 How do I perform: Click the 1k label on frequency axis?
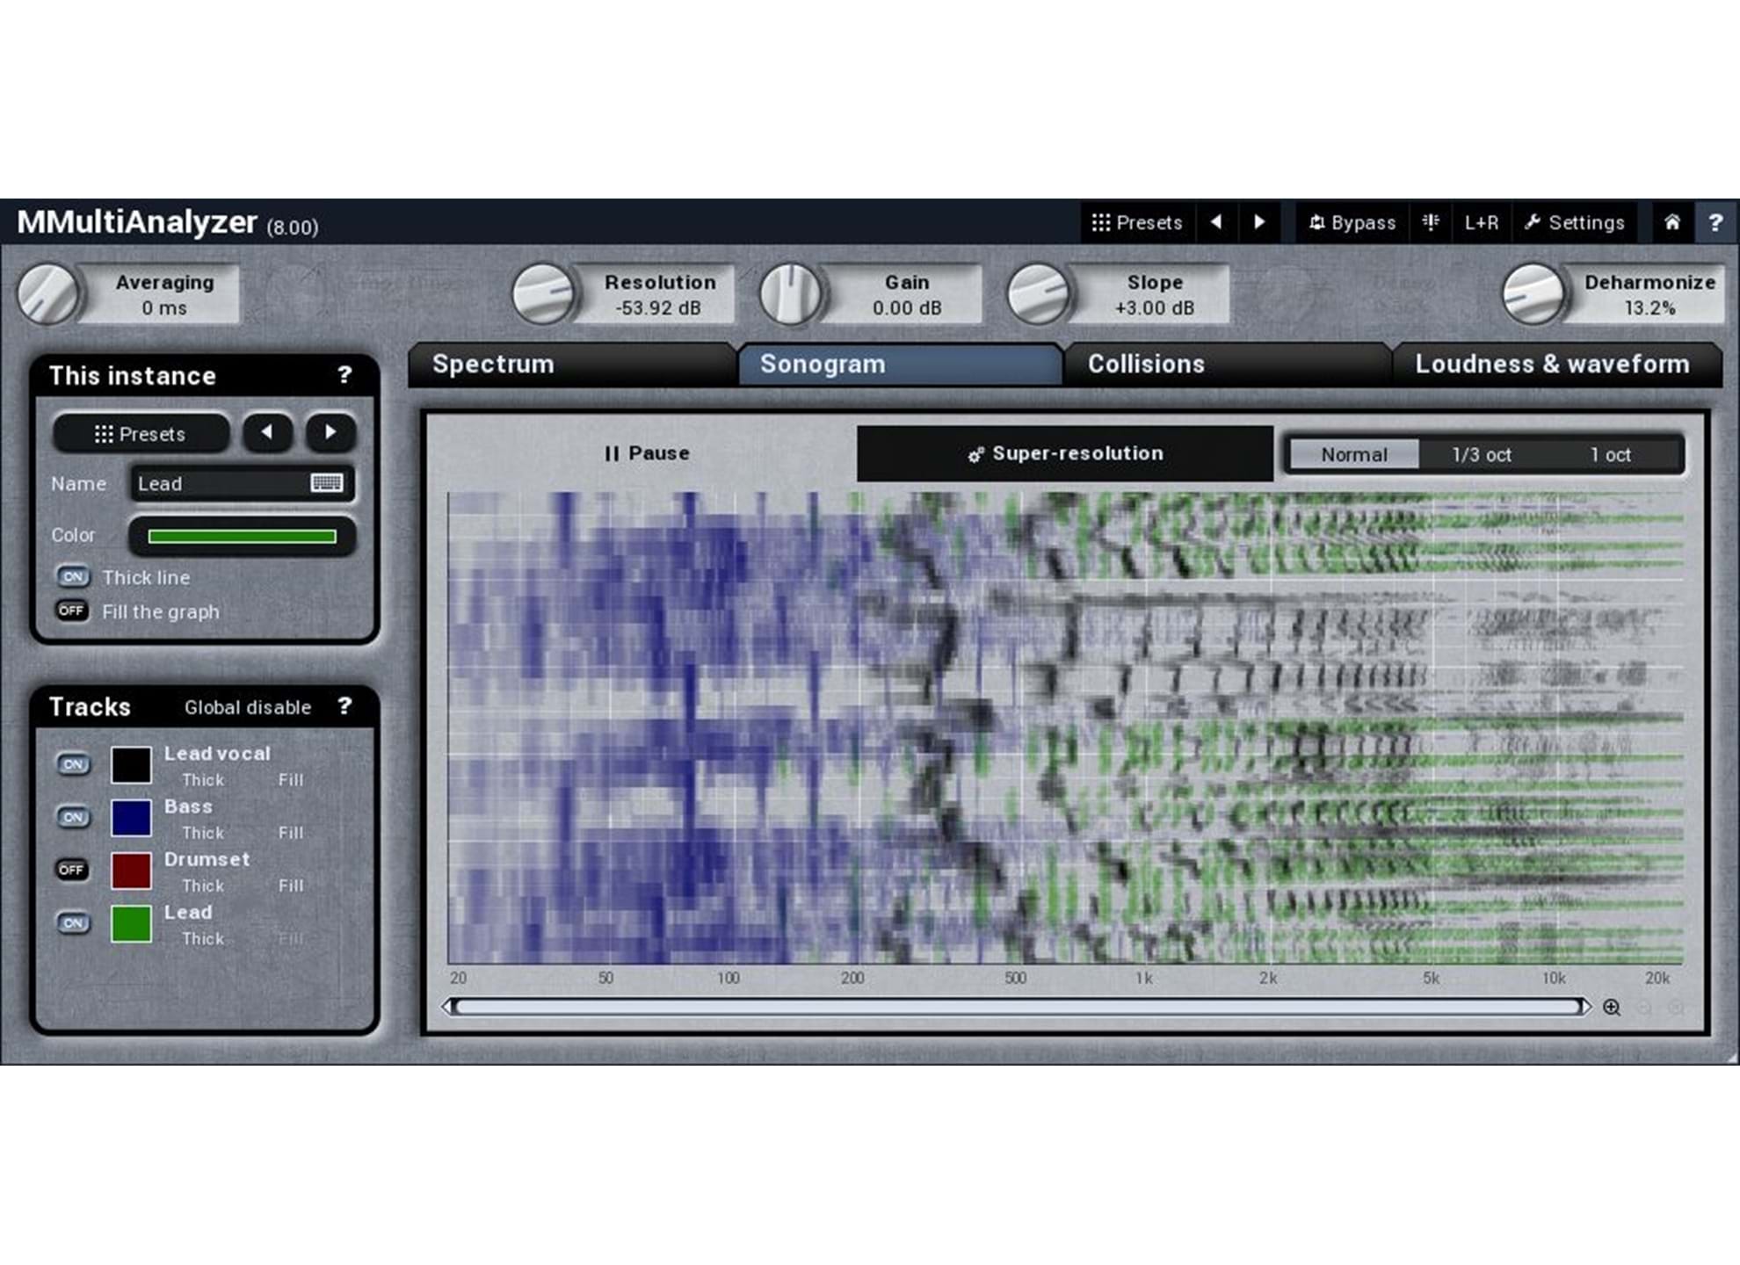(x=1142, y=978)
